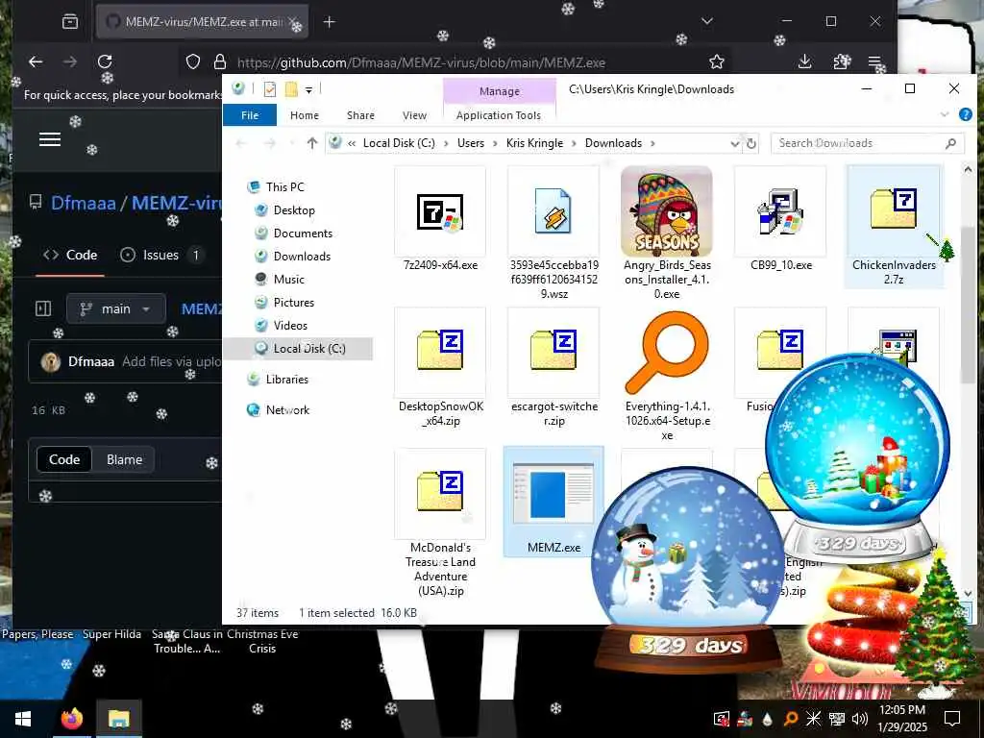The image size is (984, 738).
Task: Click the Manage contextual tab
Action: 500,91
